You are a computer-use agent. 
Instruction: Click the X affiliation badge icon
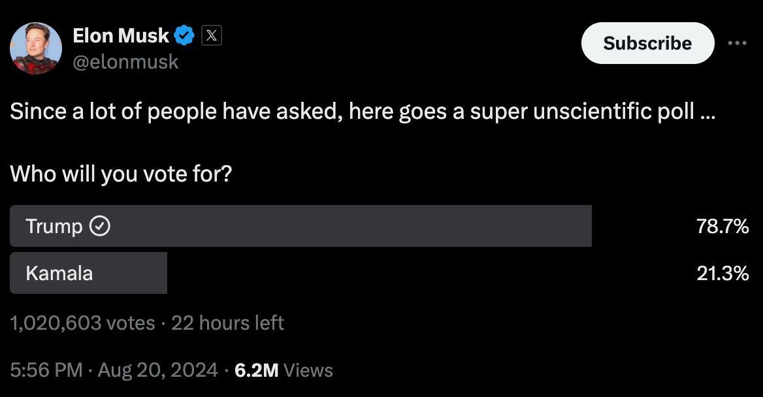(x=211, y=35)
